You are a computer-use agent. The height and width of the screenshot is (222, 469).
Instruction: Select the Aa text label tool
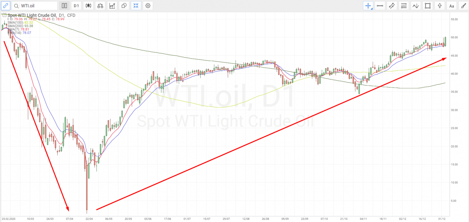(452, 6)
